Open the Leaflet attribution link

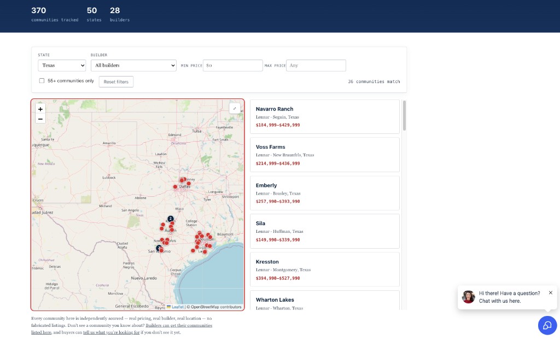(x=178, y=307)
